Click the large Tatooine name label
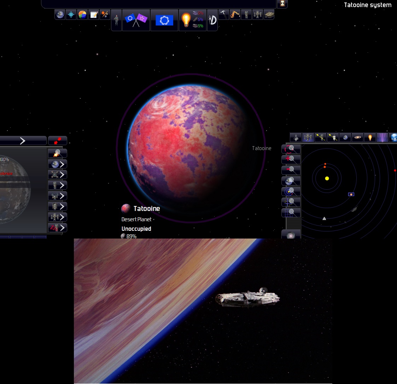 147,208
